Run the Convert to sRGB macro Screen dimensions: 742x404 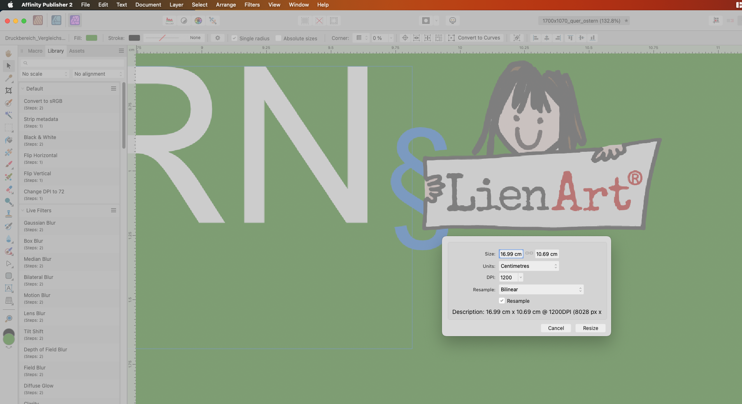pos(69,104)
